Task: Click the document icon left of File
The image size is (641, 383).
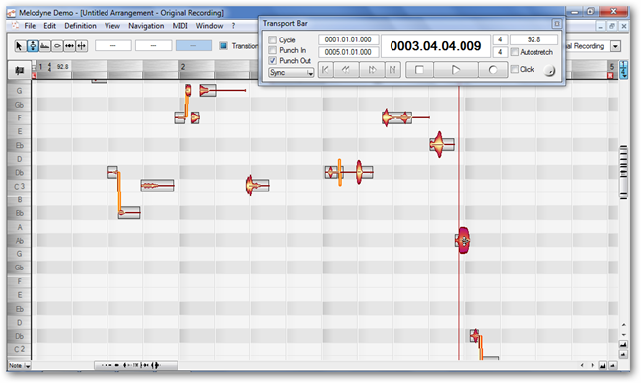Action: tap(16, 26)
